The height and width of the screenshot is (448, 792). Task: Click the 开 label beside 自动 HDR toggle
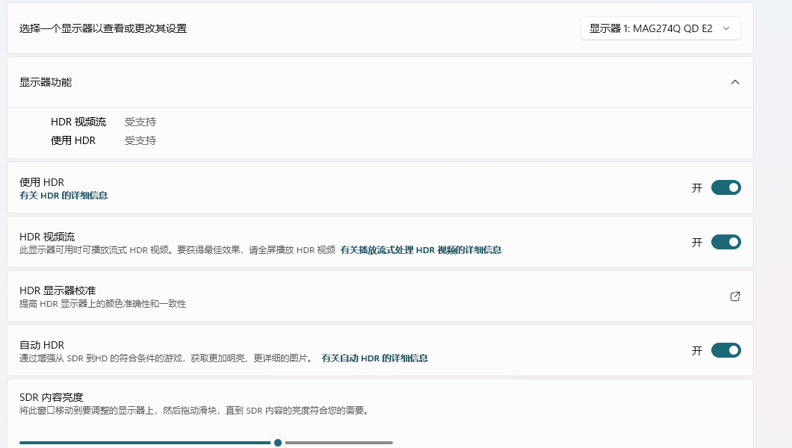coord(697,351)
